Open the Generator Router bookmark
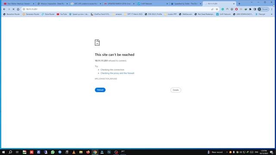This screenshot has width=276, height=155. coord(31,14)
